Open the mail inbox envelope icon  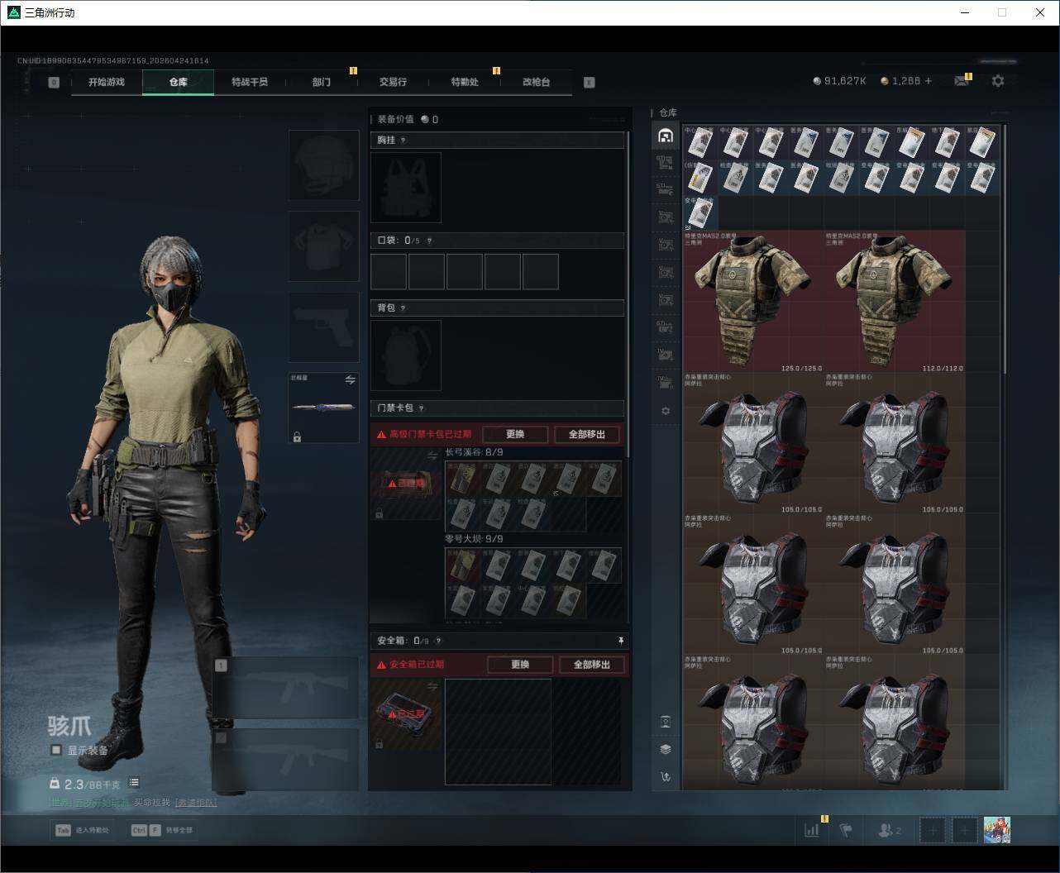pyautogui.click(x=961, y=81)
